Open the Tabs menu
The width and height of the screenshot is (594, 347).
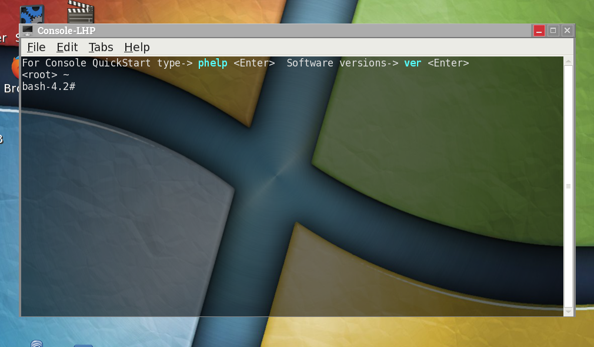click(x=101, y=48)
